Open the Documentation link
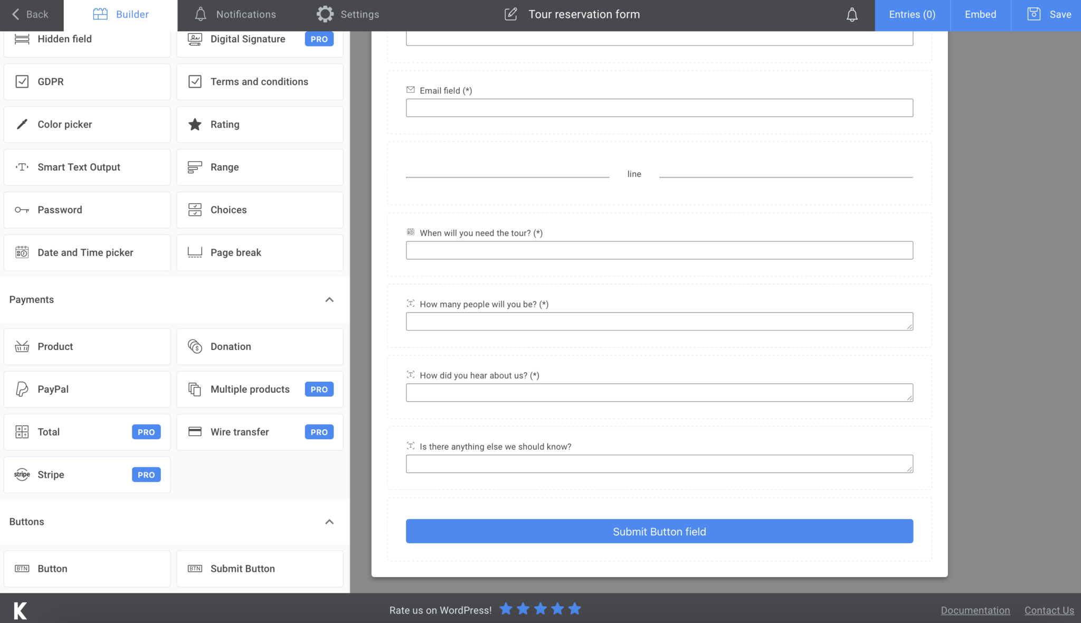 975,610
